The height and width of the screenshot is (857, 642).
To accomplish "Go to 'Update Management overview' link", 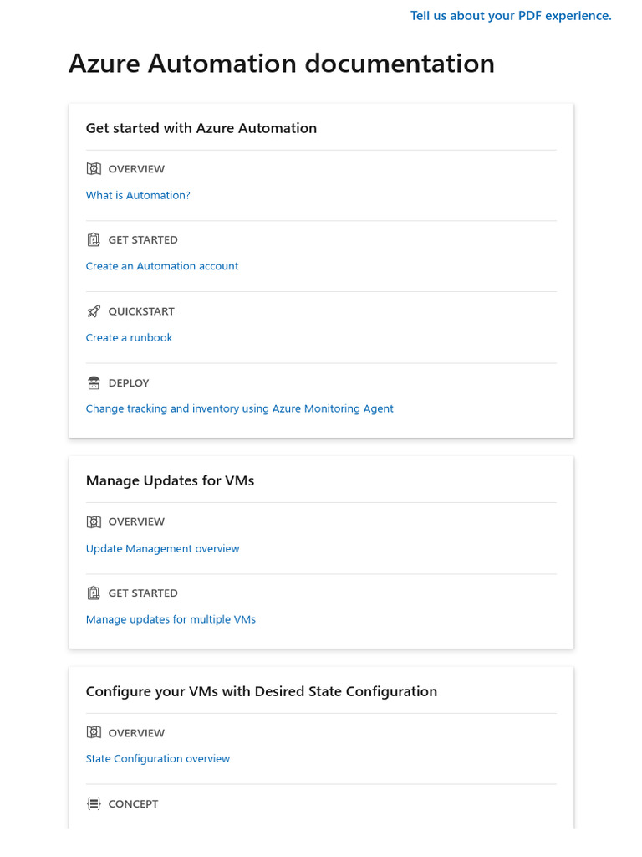I will (162, 549).
